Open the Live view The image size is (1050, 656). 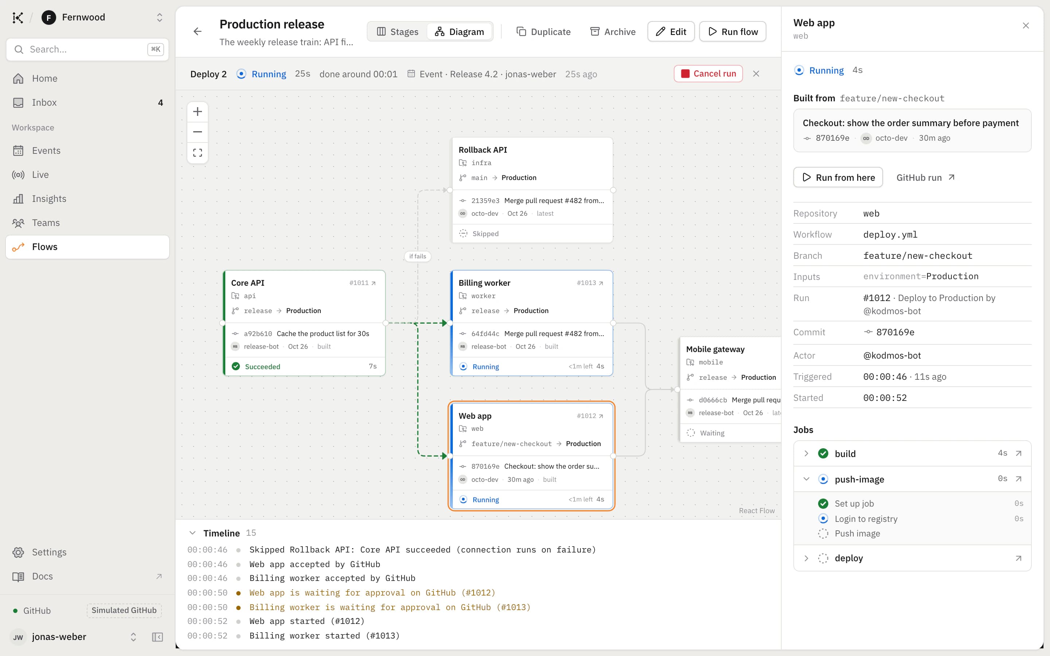click(87, 175)
